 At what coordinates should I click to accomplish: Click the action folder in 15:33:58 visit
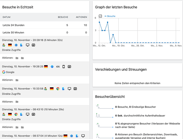coord(17,102)
